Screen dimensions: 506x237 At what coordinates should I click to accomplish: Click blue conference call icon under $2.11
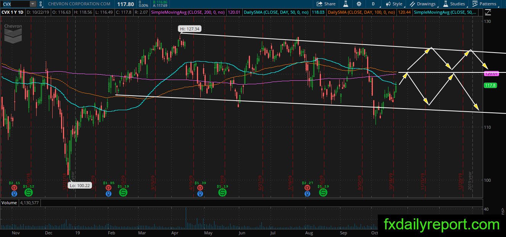(x=14, y=194)
